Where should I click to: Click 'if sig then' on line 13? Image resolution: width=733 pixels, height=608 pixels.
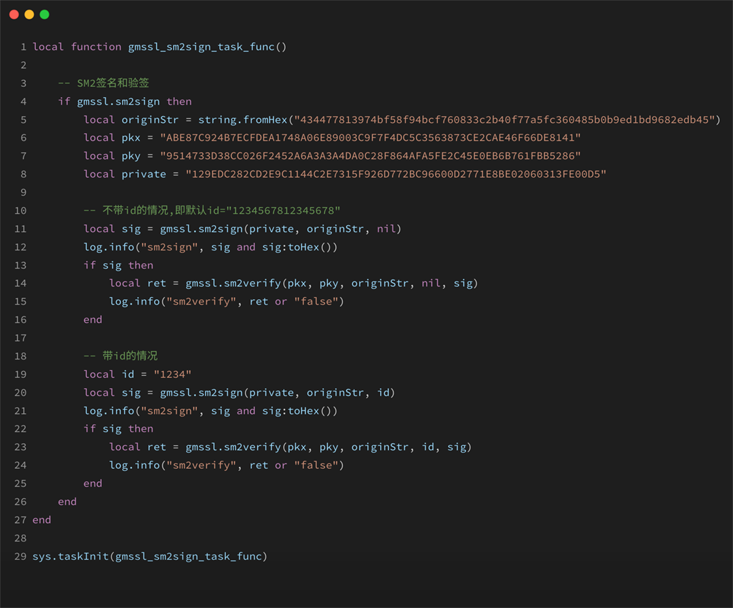click(118, 265)
